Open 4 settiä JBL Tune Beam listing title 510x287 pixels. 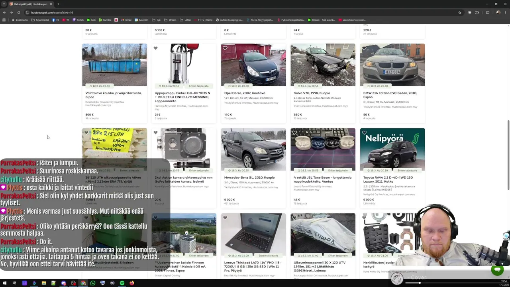click(323, 179)
